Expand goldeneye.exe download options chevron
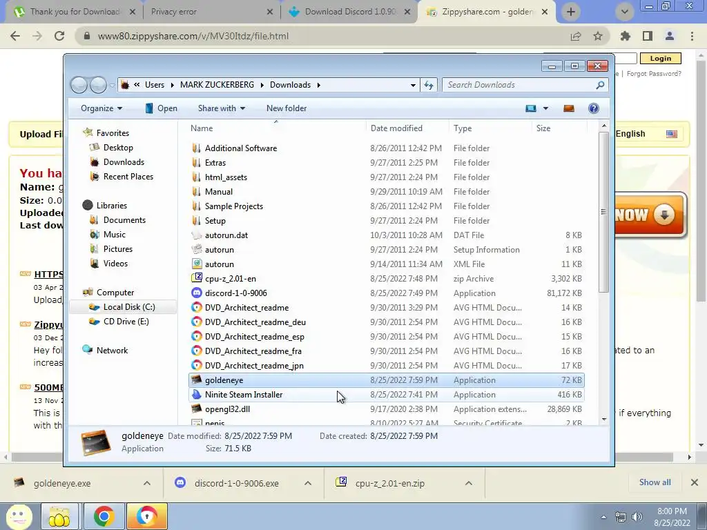This screenshot has height=530, width=707. point(147,483)
